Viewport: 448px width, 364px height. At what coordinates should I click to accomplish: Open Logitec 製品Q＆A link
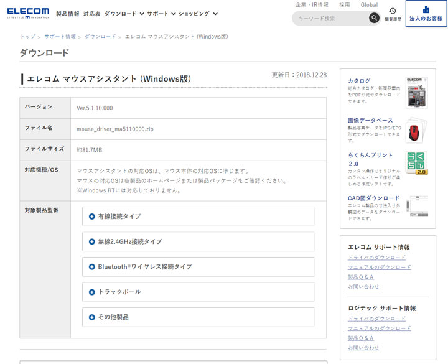(360, 338)
